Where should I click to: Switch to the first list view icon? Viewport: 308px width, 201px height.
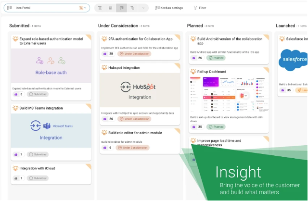click(x=100, y=8)
